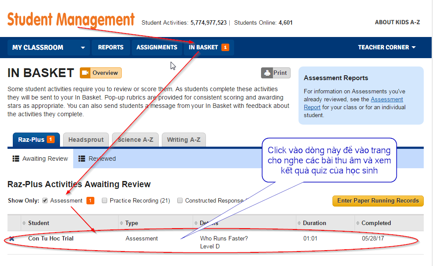This screenshot has width=433, height=266.
Task: Switch to the Headsprout tab
Action: (86, 140)
